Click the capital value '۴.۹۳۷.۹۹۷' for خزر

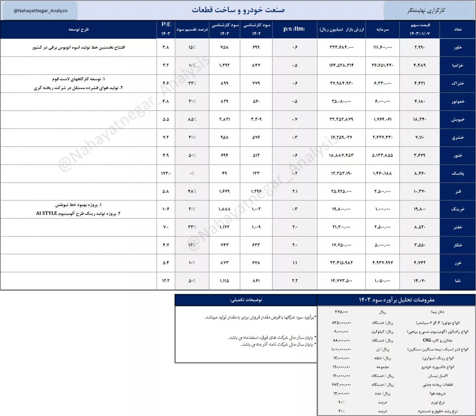(x=383, y=263)
